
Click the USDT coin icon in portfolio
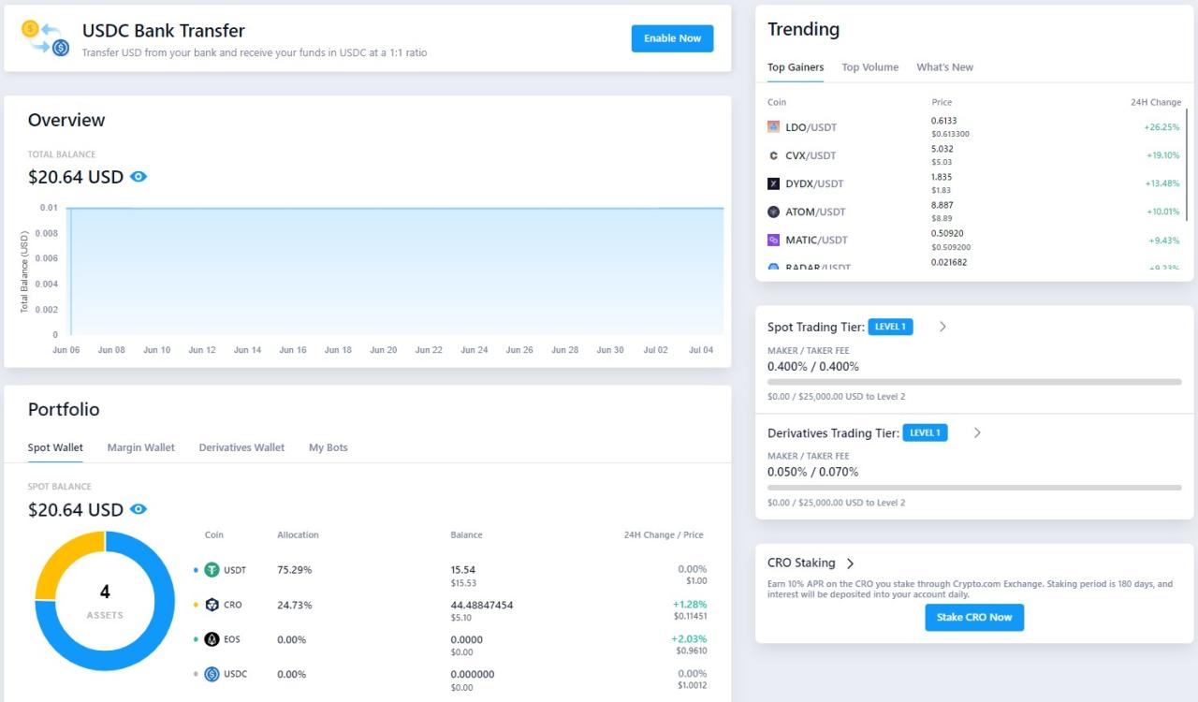pos(212,570)
